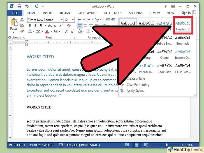Screen dimensions: 204x153
Task: Switch to the PAGE LAYOUT tab
Action: point(87,13)
